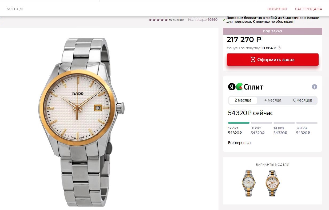Open the 35 оценок reviews link
The image size is (329, 210).
tap(176, 20)
